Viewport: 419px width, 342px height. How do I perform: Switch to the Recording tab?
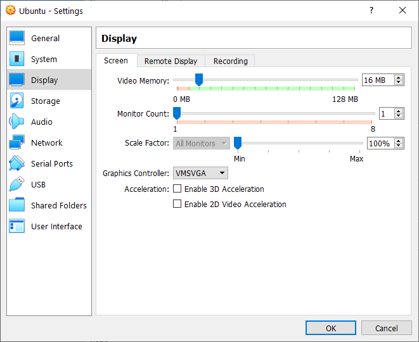point(230,61)
